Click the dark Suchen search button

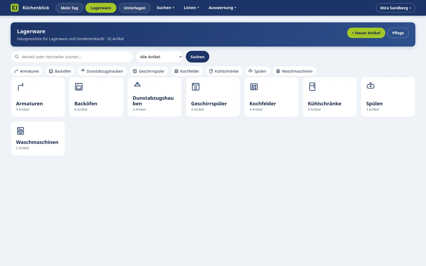pyautogui.click(x=198, y=57)
